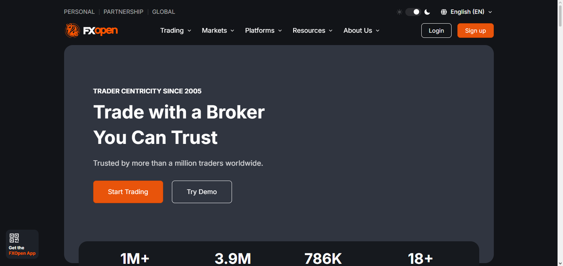Click the moon dark-mode icon
Screen dimensions: 563x266
(x=427, y=12)
